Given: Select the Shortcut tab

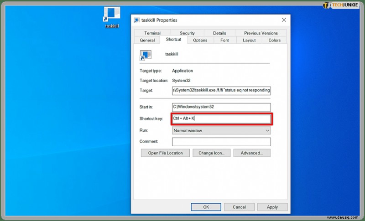Looking at the screenshot, I should coord(173,40).
